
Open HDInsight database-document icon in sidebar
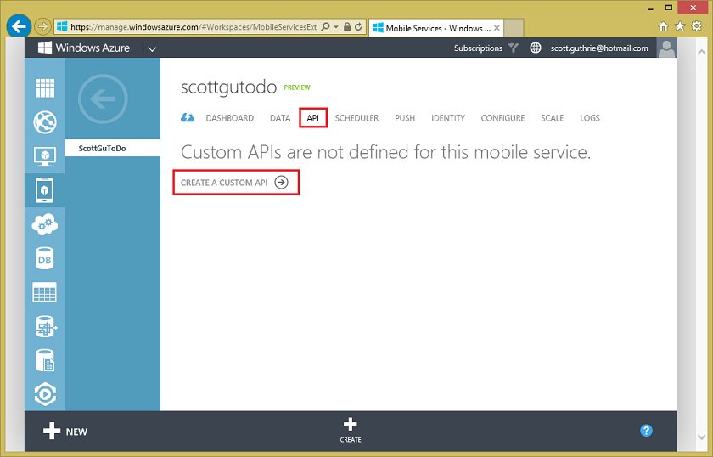pyautogui.click(x=45, y=360)
